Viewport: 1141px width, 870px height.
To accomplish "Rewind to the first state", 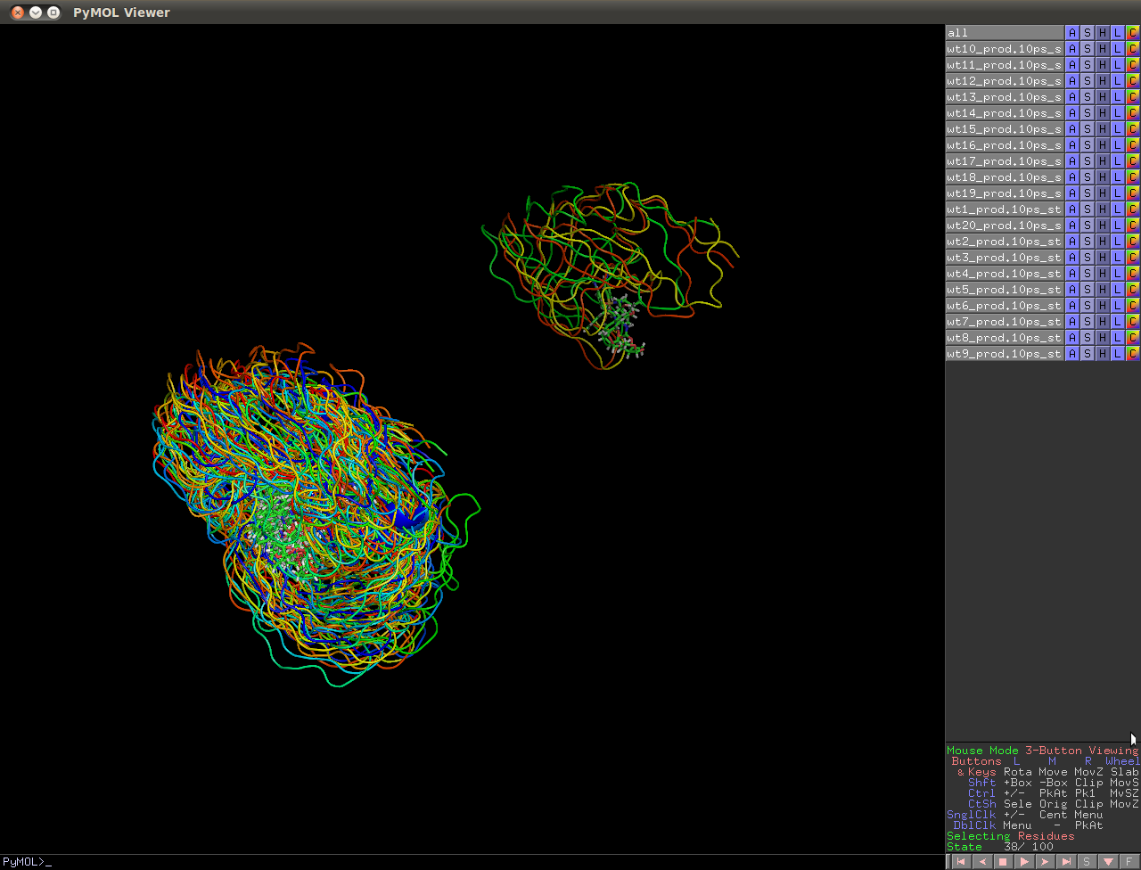I will [x=961, y=862].
